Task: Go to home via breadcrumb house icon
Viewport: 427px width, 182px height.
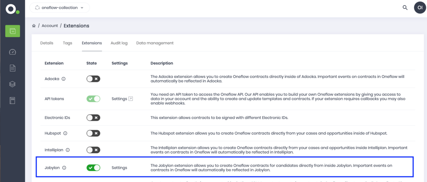Action: click(x=34, y=26)
